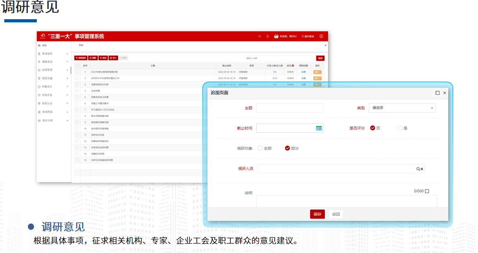Screen dimensions: 478x253
Task: Click the party emblem logo in the header
Action: coord(43,36)
